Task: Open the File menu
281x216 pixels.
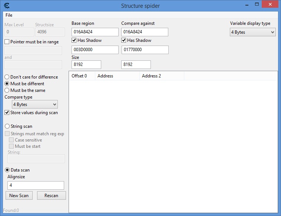Action: tap(9, 15)
